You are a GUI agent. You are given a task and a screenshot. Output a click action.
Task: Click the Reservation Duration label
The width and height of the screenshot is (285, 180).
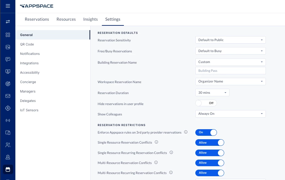pos(113,93)
